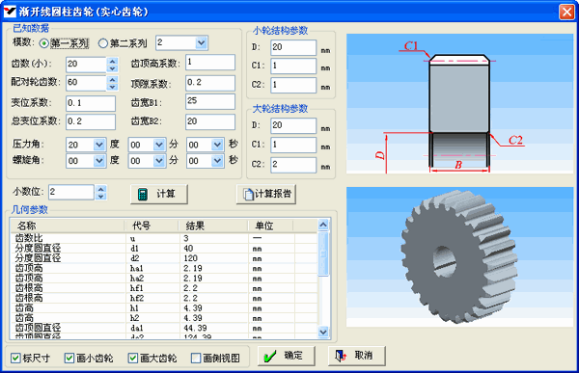Click the 计算报告 button
579x373 pixels.
(266, 194)
